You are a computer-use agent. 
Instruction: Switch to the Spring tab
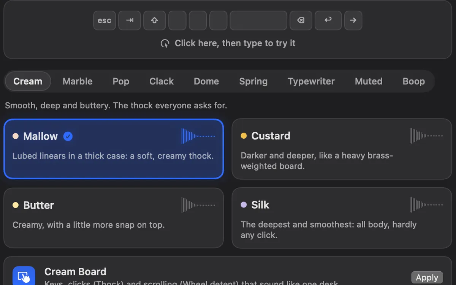[253, 81]
